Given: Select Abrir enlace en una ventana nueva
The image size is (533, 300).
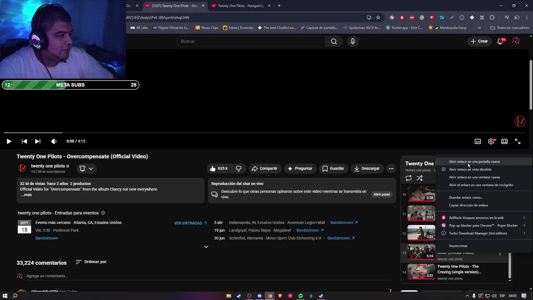Looking at the screenshot, I should point(484,177).
